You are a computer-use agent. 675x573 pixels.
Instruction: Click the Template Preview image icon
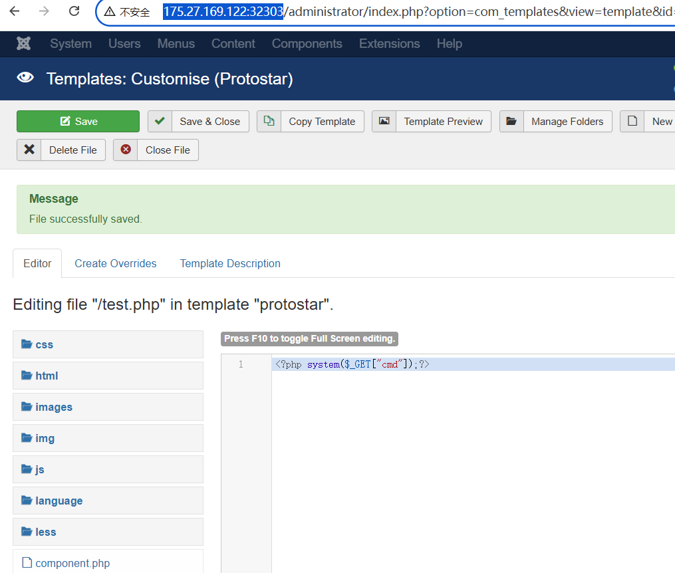(x=384, y=121)
